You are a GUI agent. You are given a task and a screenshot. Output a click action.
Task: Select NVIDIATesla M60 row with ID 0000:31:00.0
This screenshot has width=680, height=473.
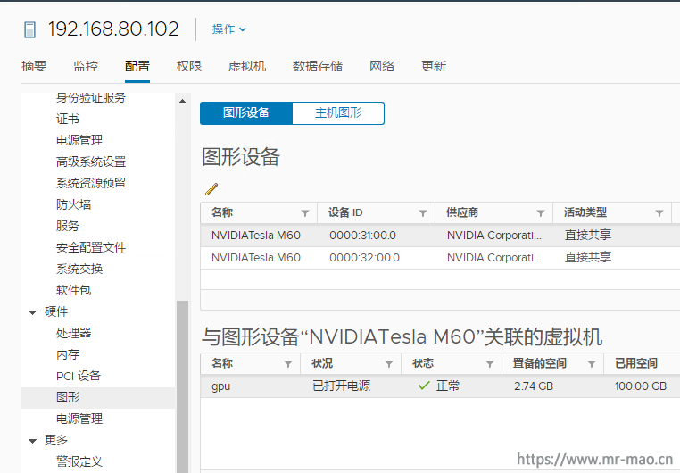(x=440, y=236)
